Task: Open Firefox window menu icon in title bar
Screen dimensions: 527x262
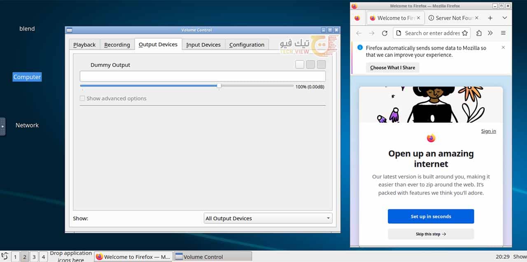Action: pos(354,6)
